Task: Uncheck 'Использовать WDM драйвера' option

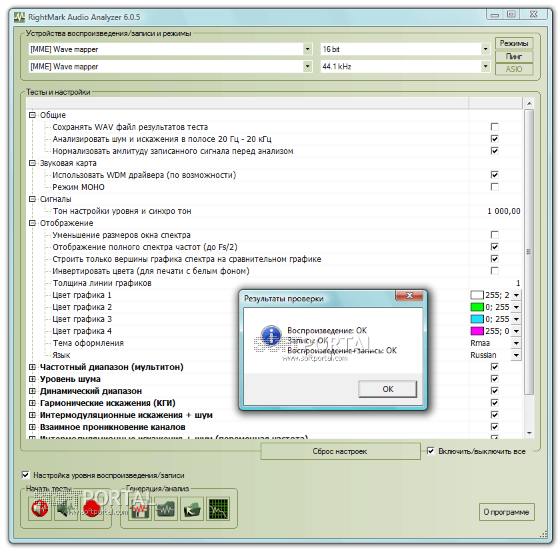Action: tap(495, 175)
